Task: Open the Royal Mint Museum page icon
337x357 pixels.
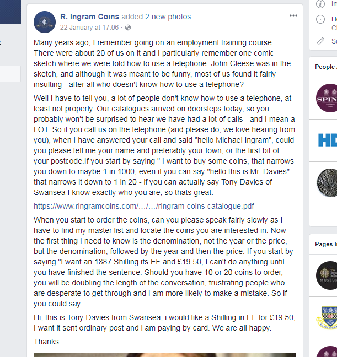Action: [327, 274]
